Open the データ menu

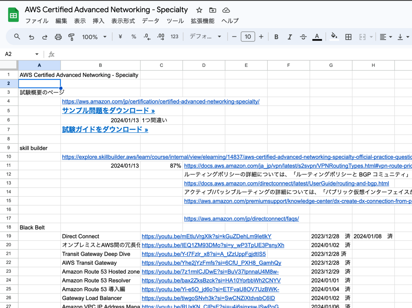[x=151, y=21]
